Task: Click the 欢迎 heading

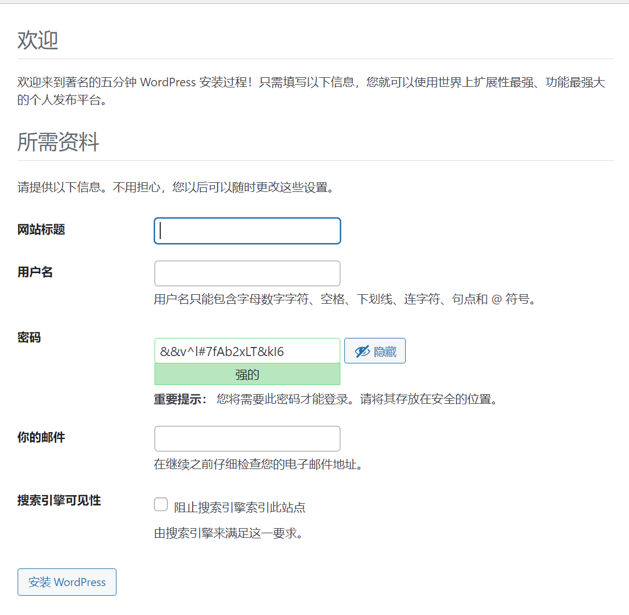Action: click(38, 40)
